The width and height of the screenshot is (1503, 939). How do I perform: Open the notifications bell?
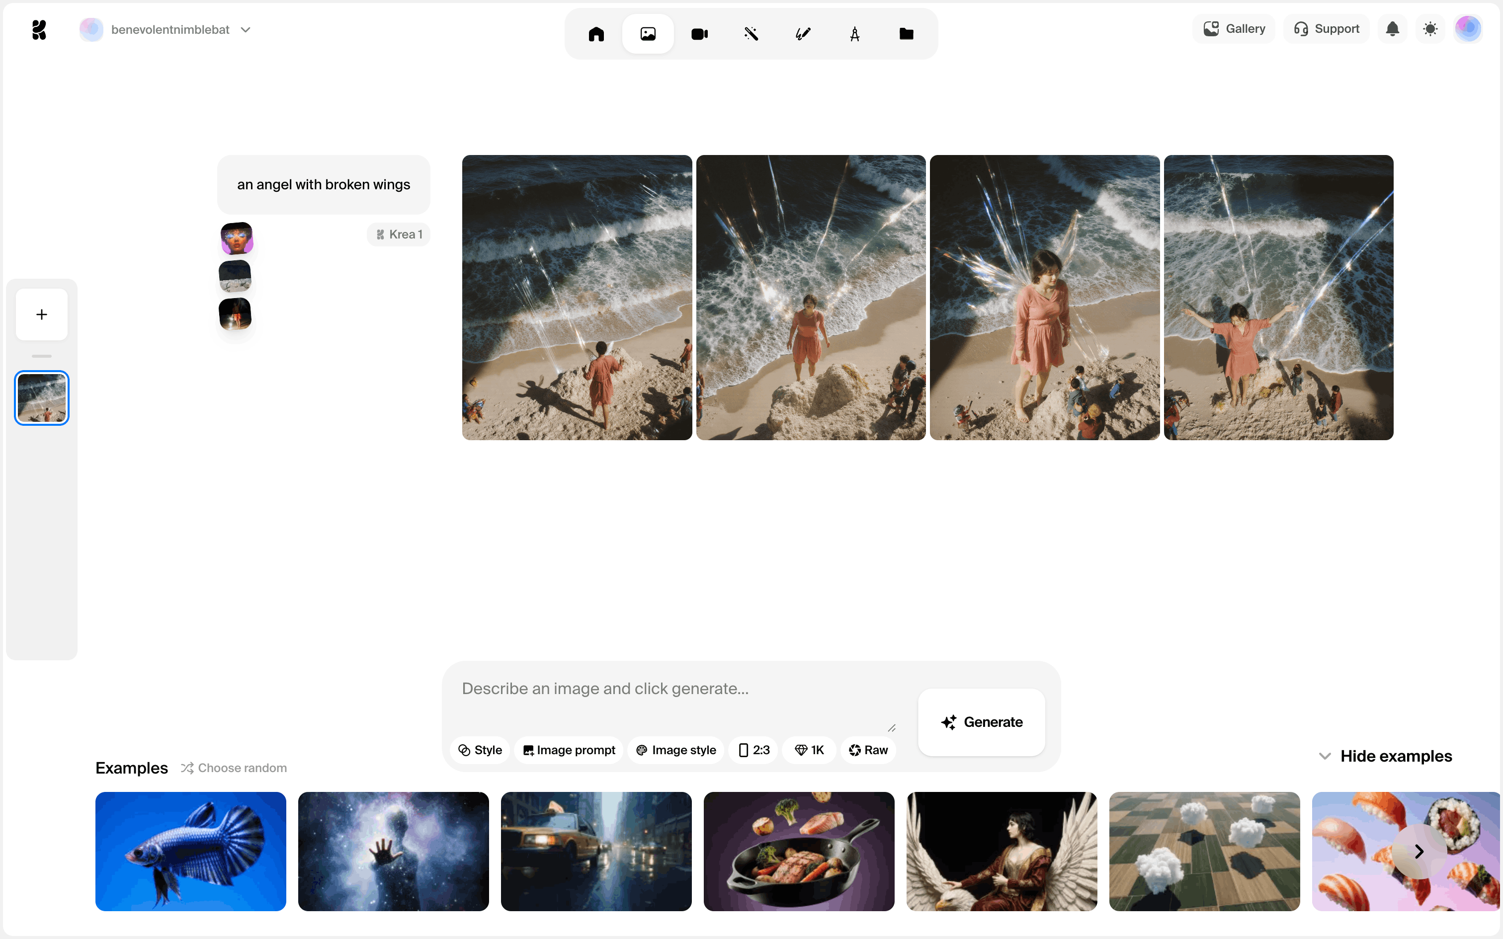[1393, 29]
